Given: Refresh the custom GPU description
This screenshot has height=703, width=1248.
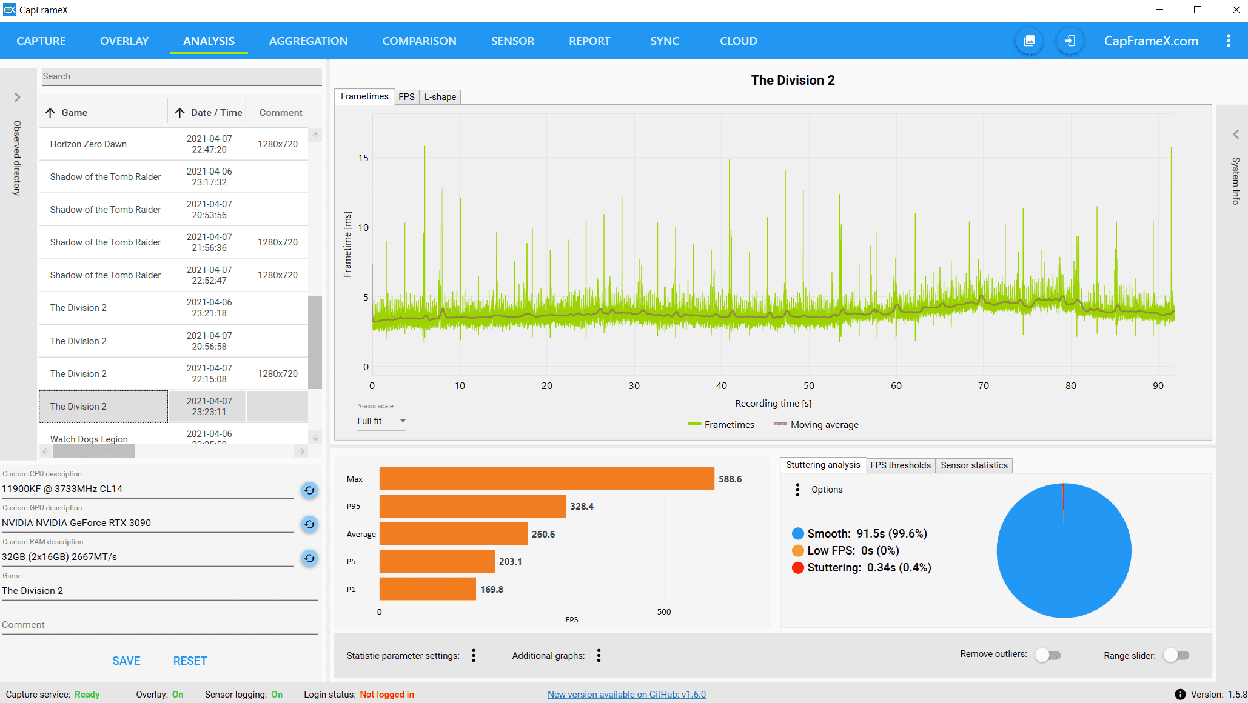Looking at the screenshot, I should pyautogui.click(x=309, y=524).
